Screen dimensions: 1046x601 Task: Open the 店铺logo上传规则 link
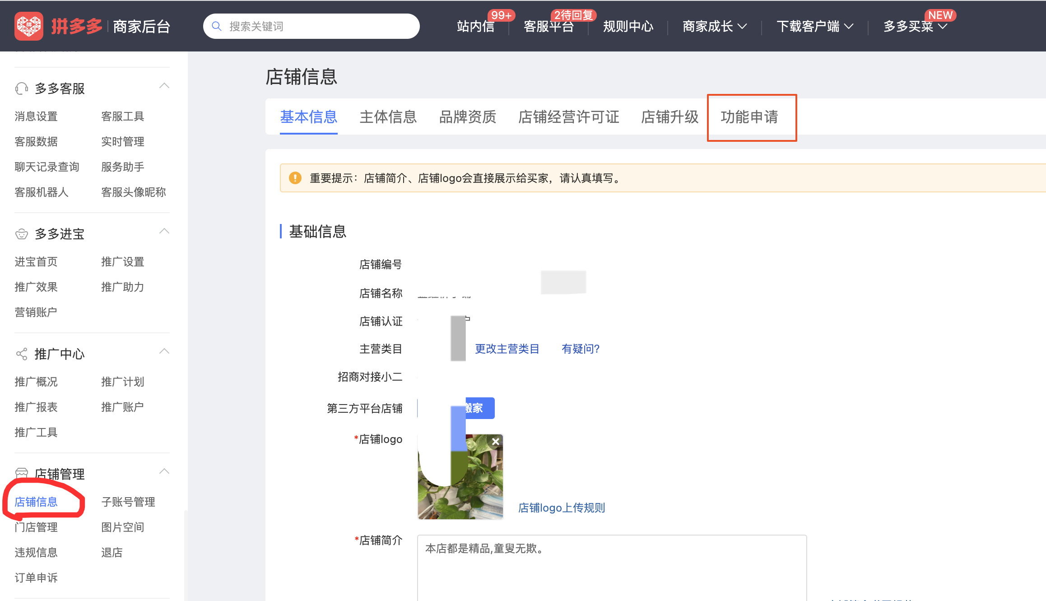tap(561, 508)
